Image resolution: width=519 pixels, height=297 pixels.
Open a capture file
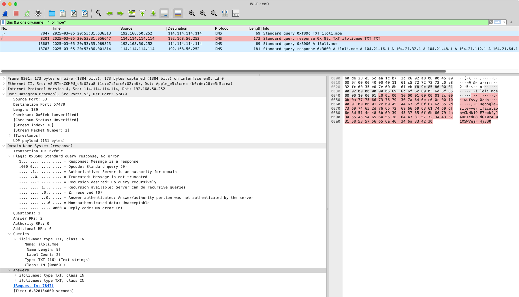(x=52, y=13)
